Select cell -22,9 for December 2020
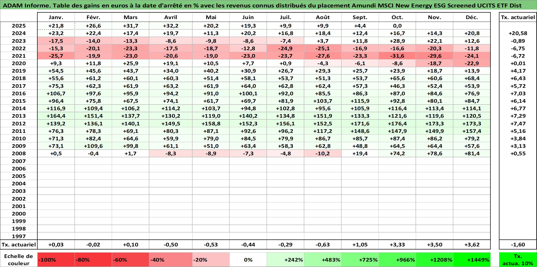The image size is (537, 267). (x=472, y=63)
